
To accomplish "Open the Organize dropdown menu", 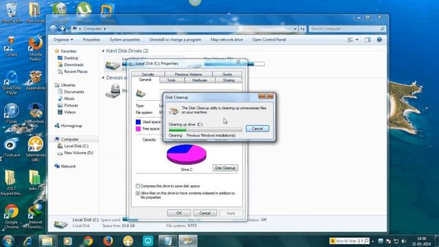I will pos(63,40).
